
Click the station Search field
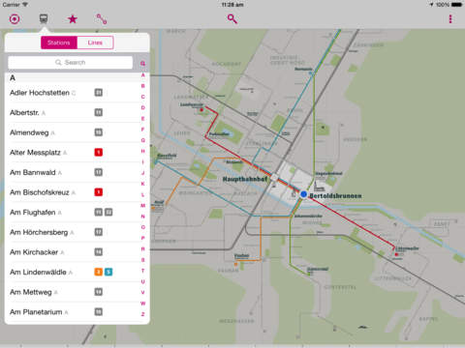tap(70, 63)
